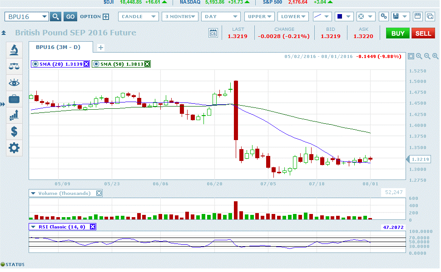Open the eye watchlist icon in sidebar
The height and width of the screenshot is (272, 441).
[14, 83]
